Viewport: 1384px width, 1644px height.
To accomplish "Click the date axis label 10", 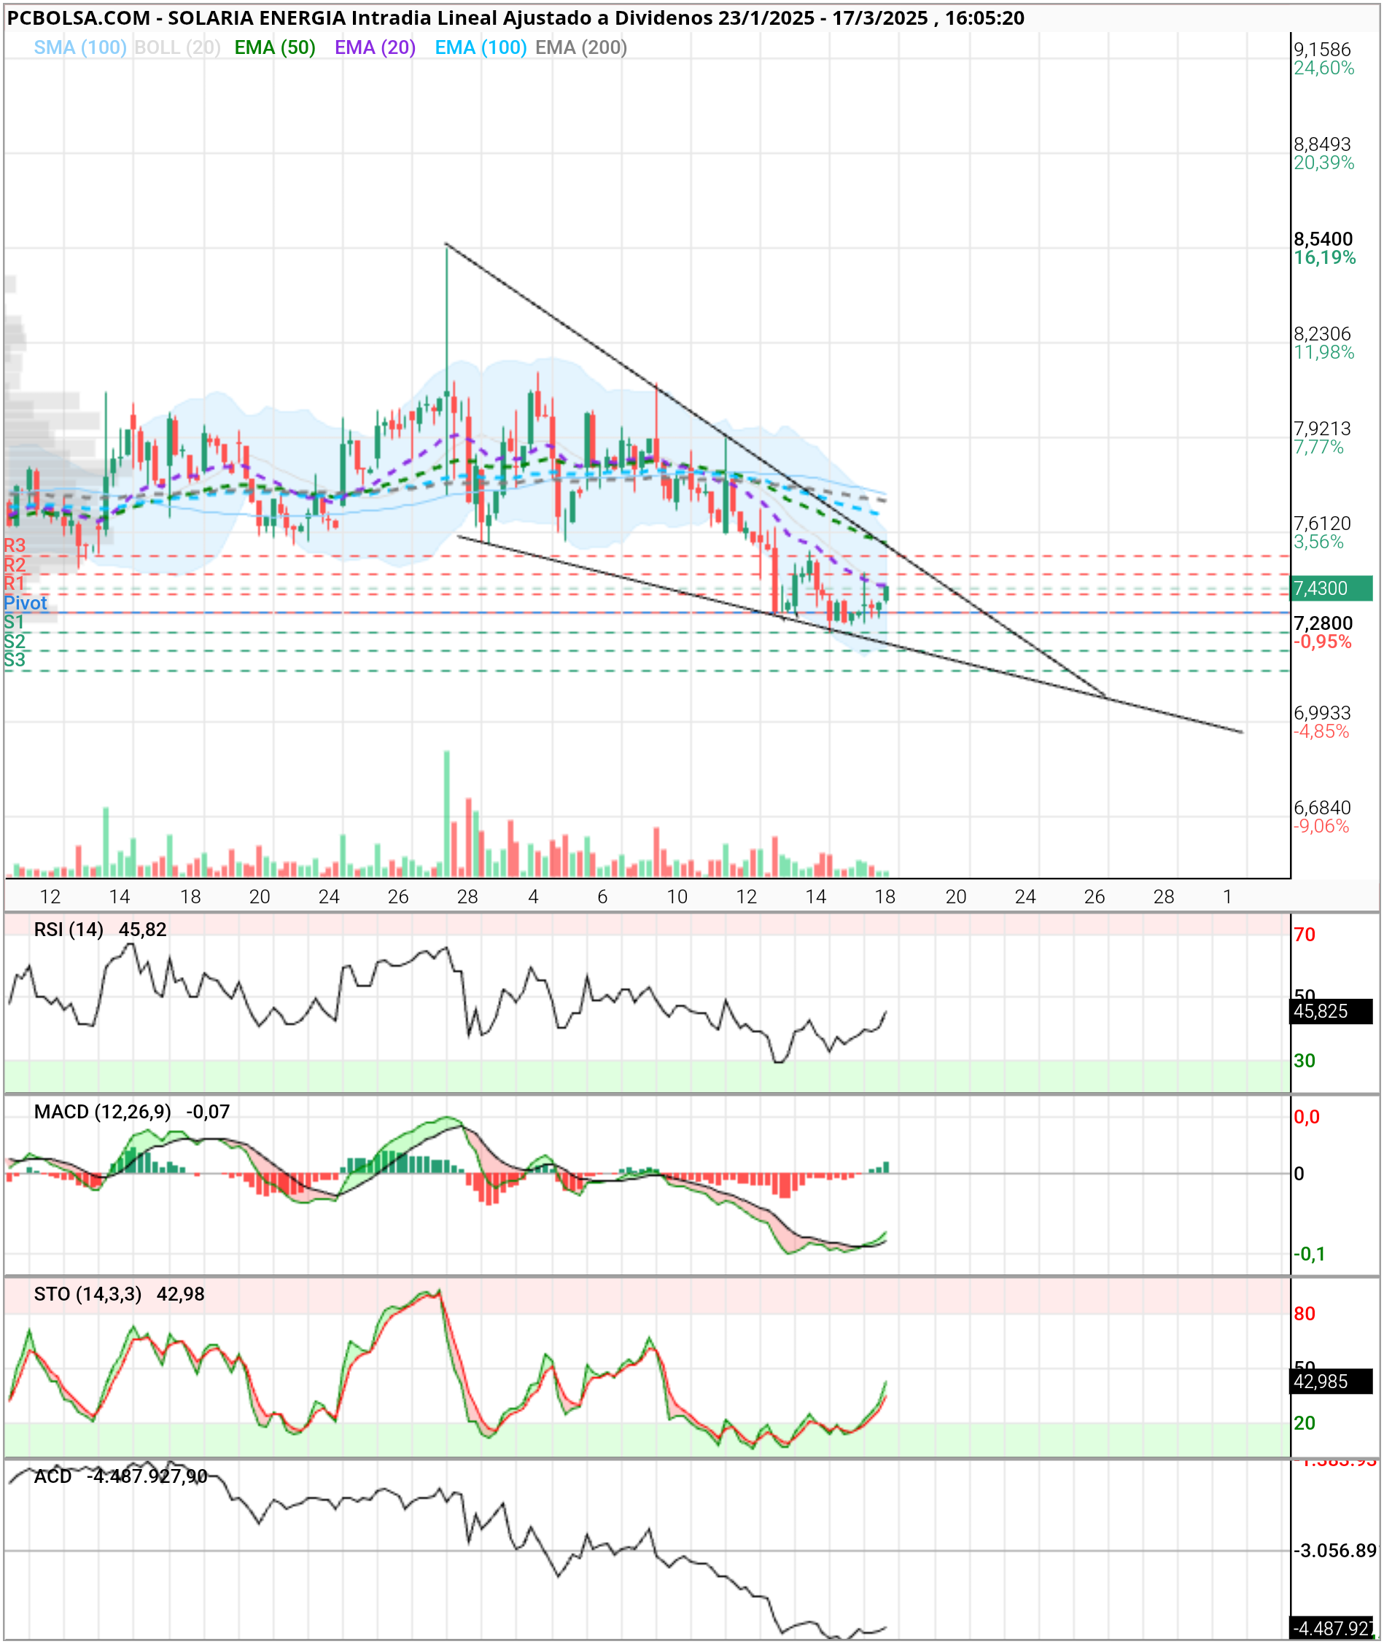I will tap(677, 897).
